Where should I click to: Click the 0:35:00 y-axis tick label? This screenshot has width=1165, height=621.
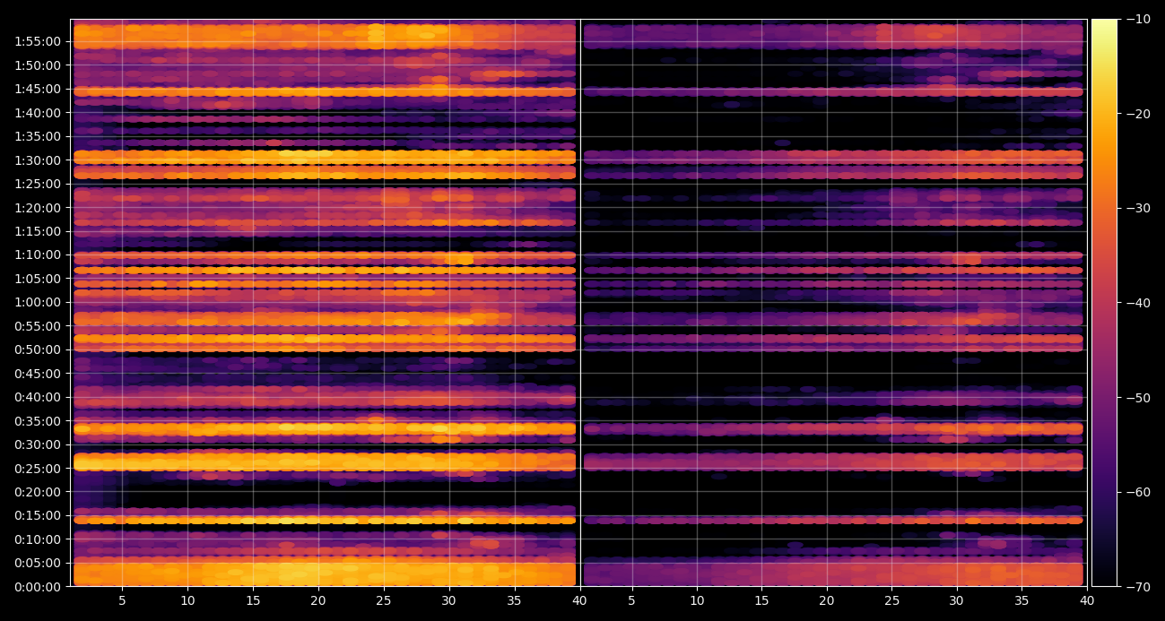tap(39, 421)
